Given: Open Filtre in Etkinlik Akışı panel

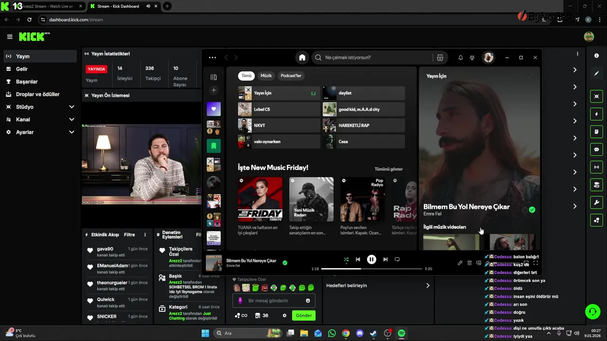Looking at the screenshot, I should point(129,235).
